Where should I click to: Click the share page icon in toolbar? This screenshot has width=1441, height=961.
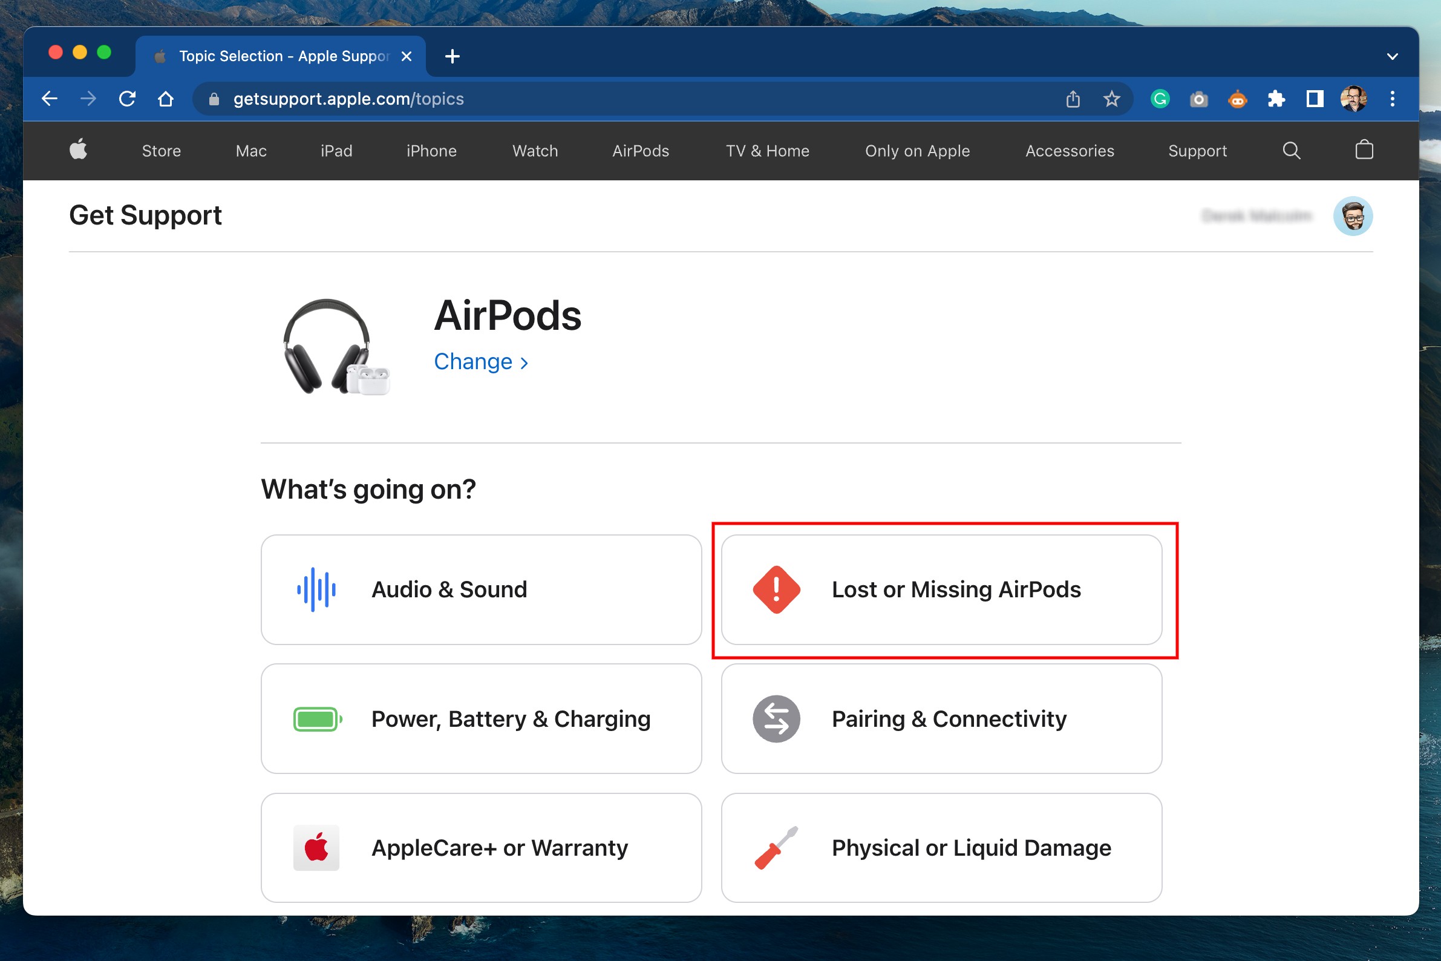pyautogui.click(x=1072, y=99)
